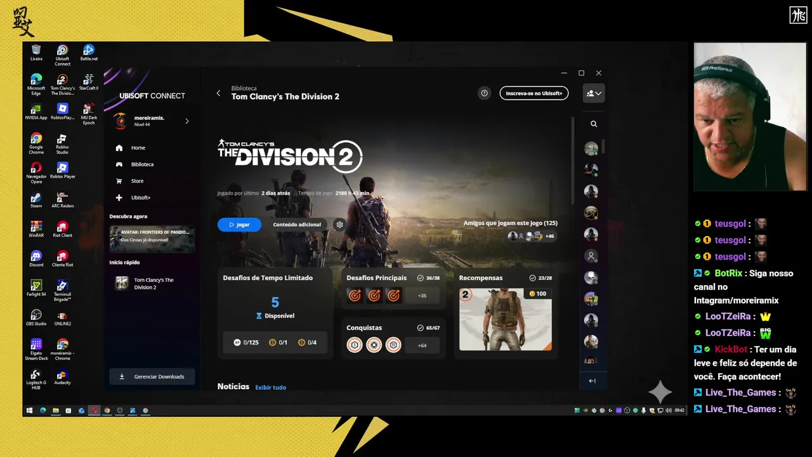Open StarCraft II desktop shortcut
Screen dimensions: 812x457
point(89,83)
